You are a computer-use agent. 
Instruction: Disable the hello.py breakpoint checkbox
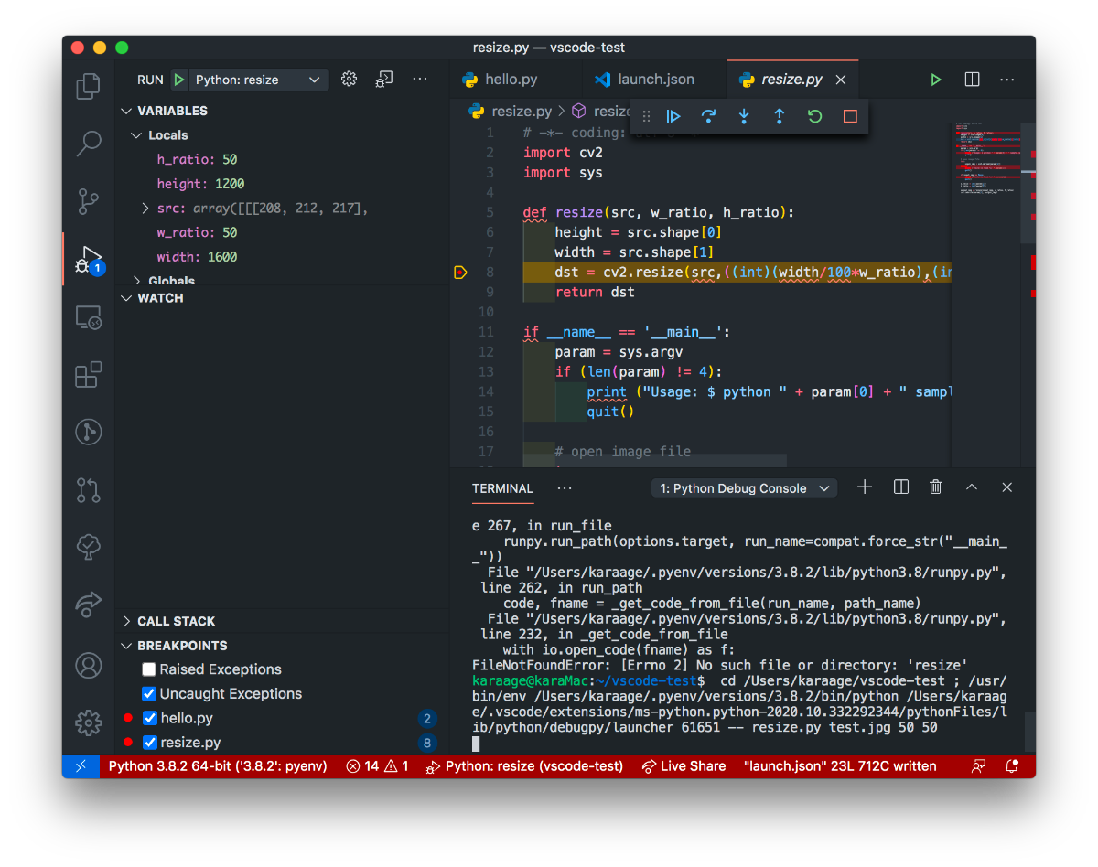click(x=151, y=719)
